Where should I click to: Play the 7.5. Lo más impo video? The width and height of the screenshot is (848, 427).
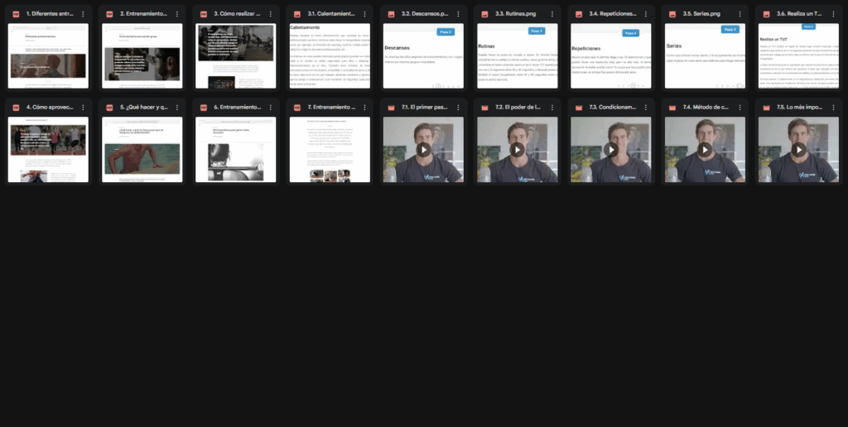coord(797,150)
